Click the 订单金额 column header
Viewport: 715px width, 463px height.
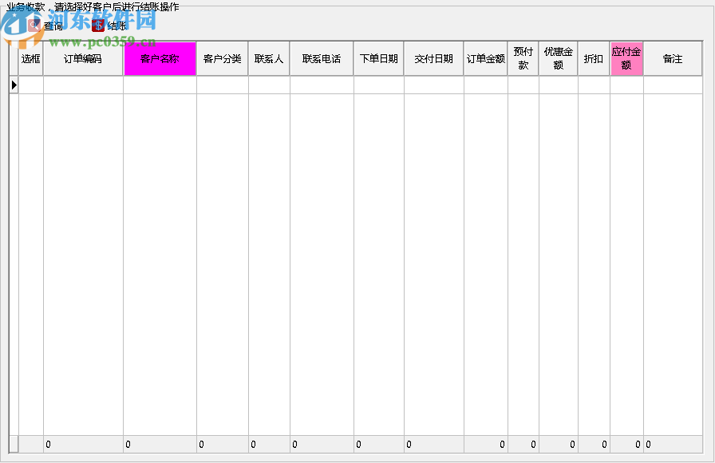pyautogui.click(x=486, y=59)
